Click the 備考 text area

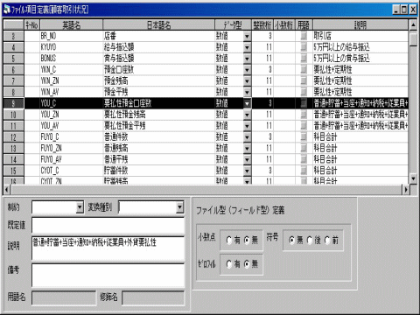pyautogui.click(x=108, y=276)
